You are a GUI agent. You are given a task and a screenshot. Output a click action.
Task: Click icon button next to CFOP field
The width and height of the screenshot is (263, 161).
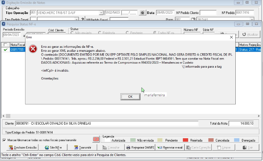[142, 13]
